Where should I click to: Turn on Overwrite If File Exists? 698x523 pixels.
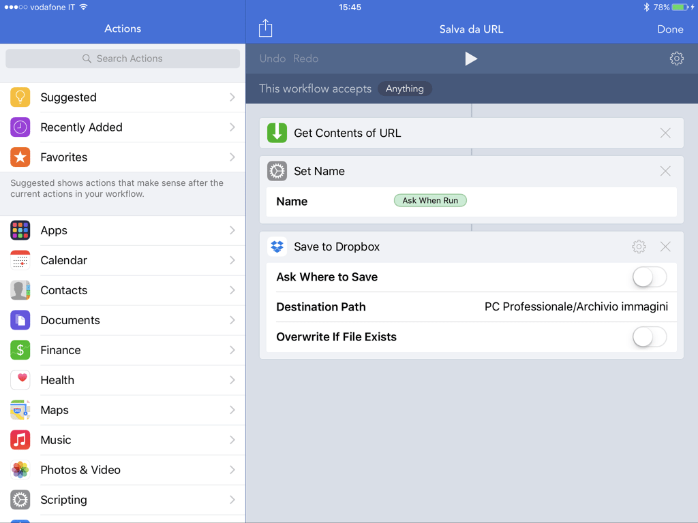pos(649,337)
